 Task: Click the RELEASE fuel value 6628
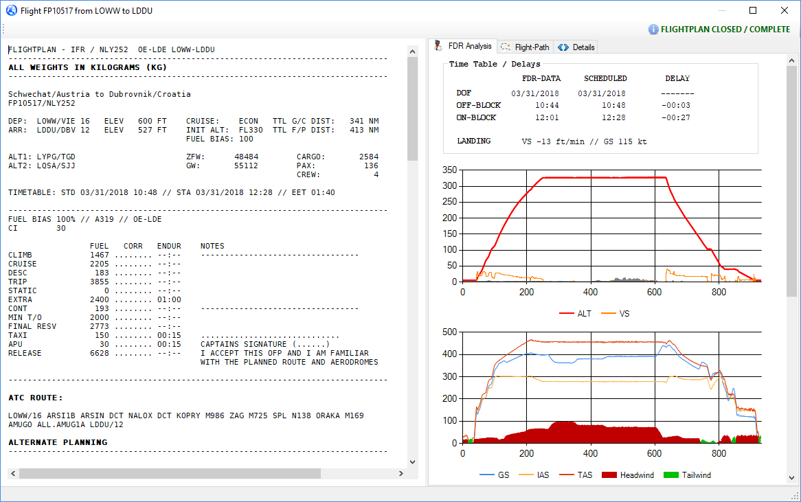(100, 354)
